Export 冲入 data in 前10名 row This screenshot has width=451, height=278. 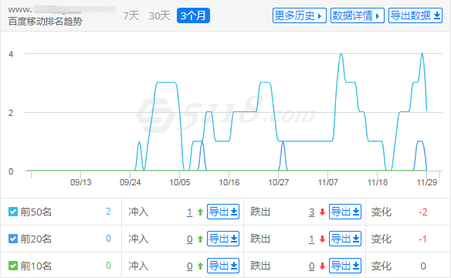[223, 266]
